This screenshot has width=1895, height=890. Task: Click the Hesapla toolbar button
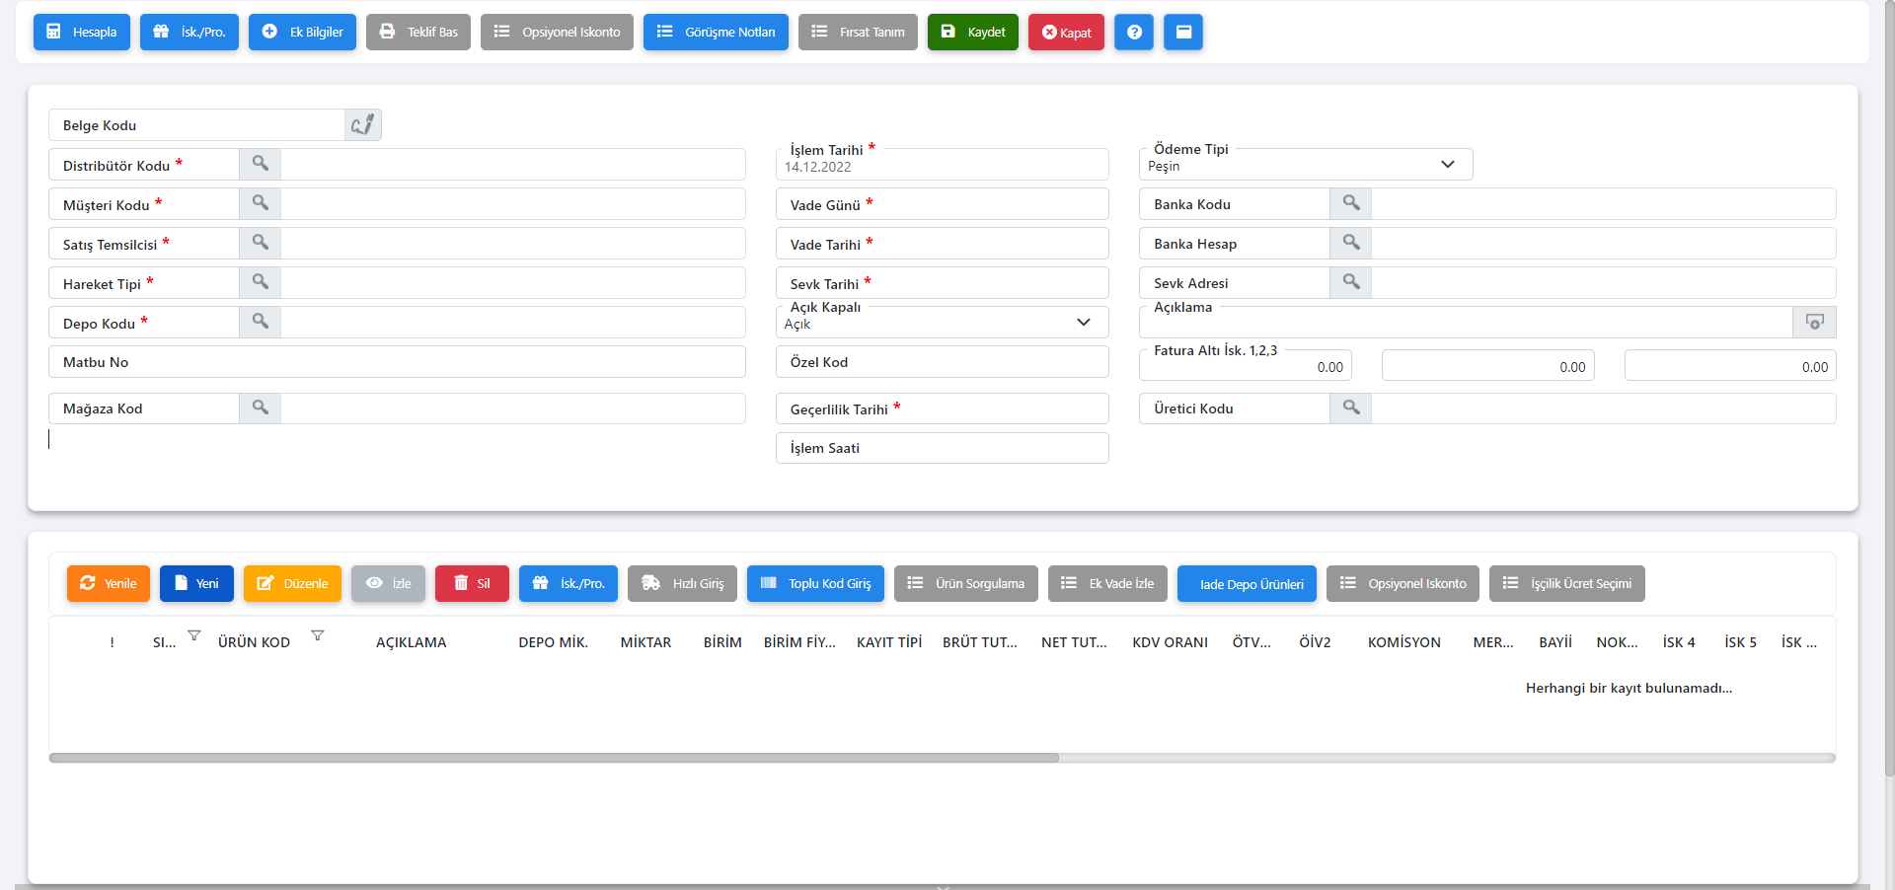tap(82, 32)
